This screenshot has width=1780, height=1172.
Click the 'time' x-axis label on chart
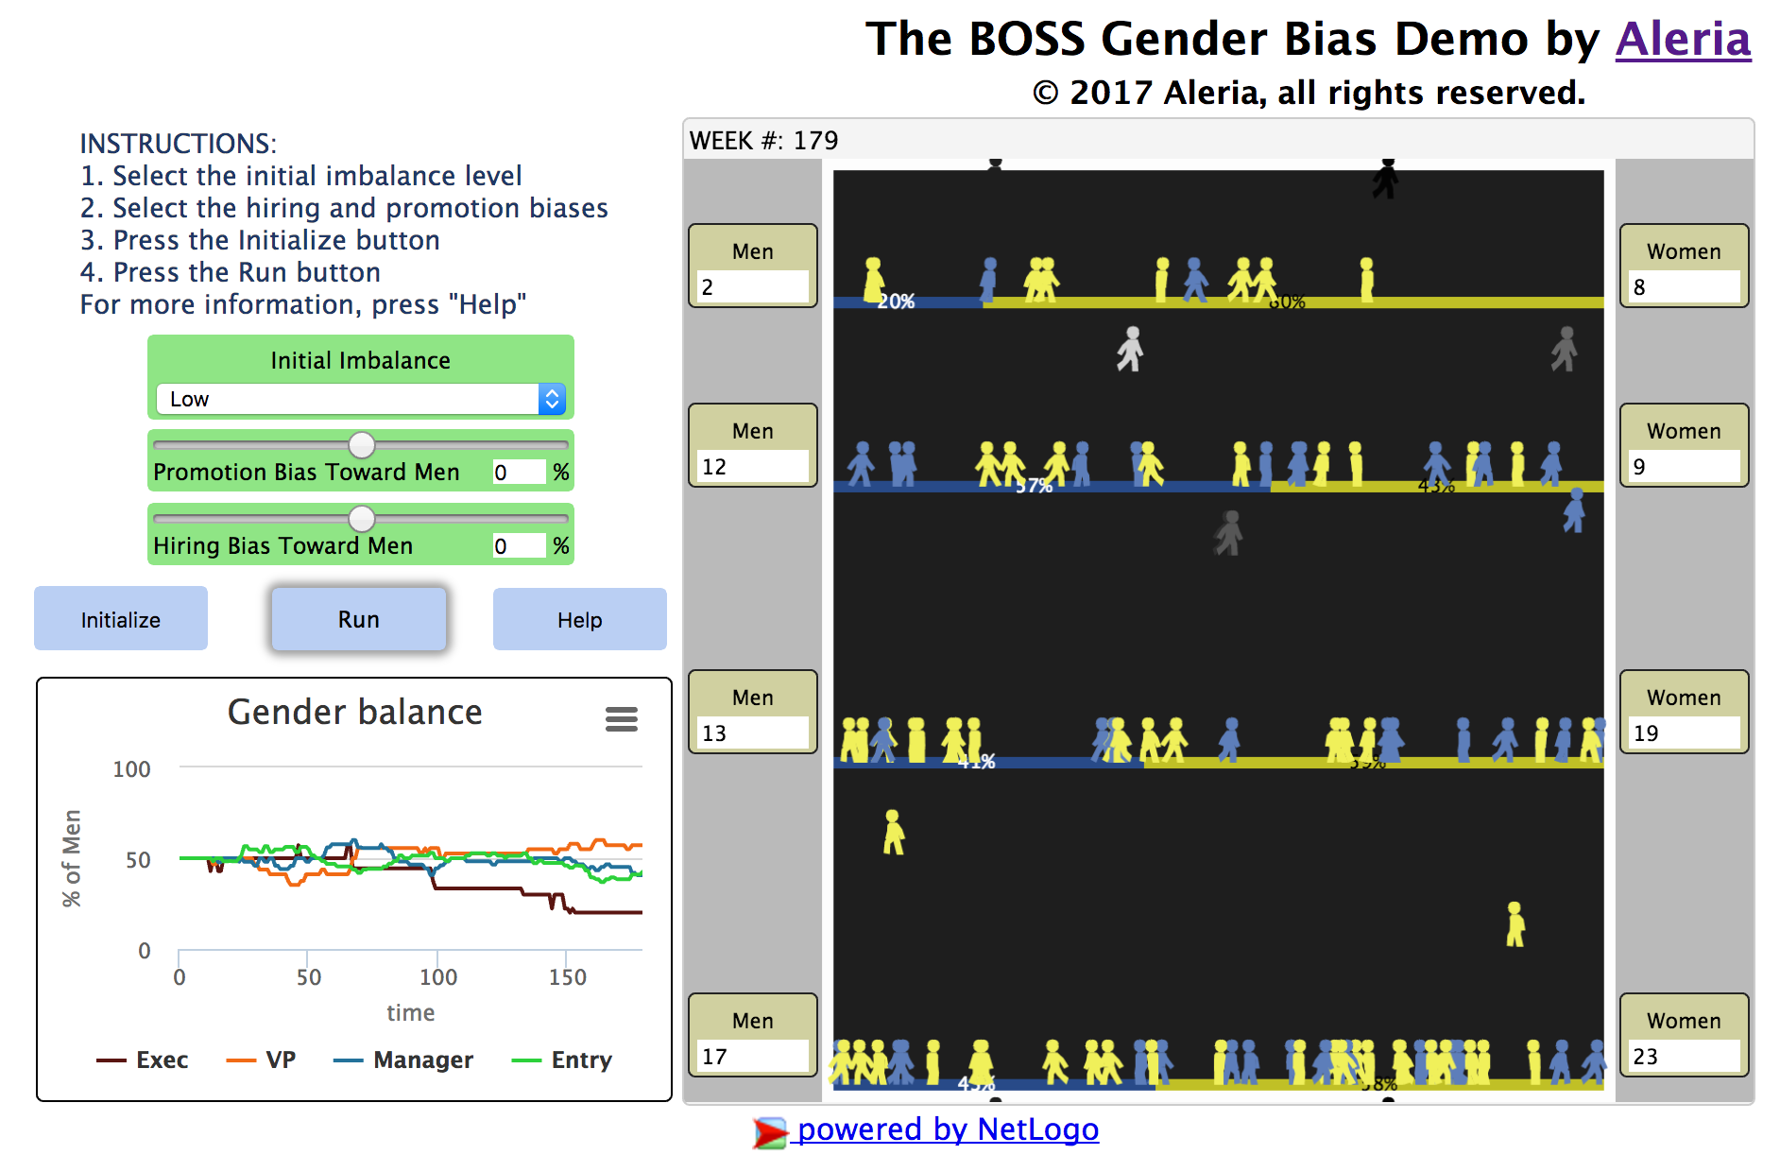click(411, 1012)
